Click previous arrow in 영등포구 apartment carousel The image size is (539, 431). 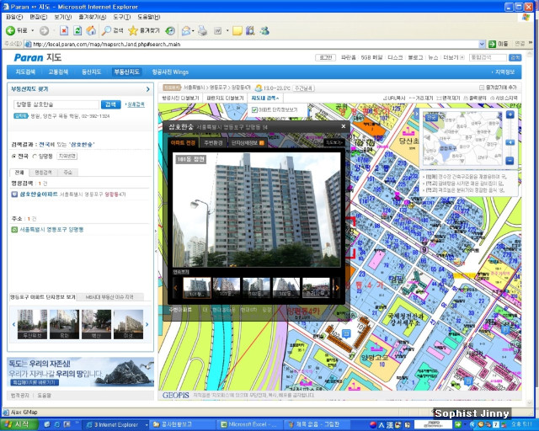[13, 324]
